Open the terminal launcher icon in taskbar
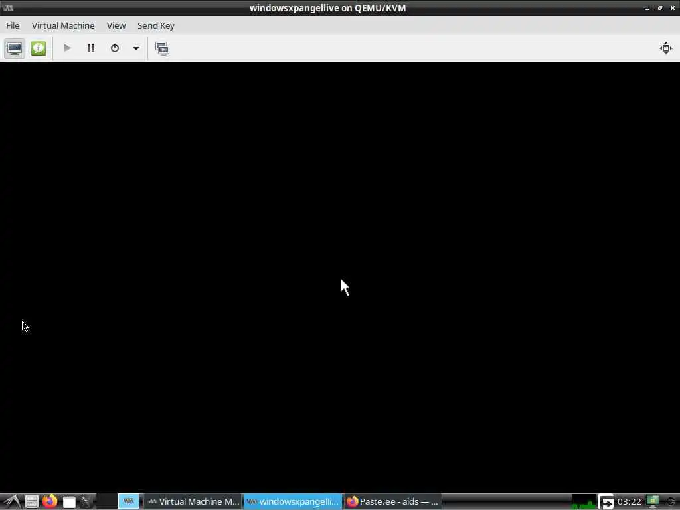This screenshot has height=510, width=680. tap(86, 502)
